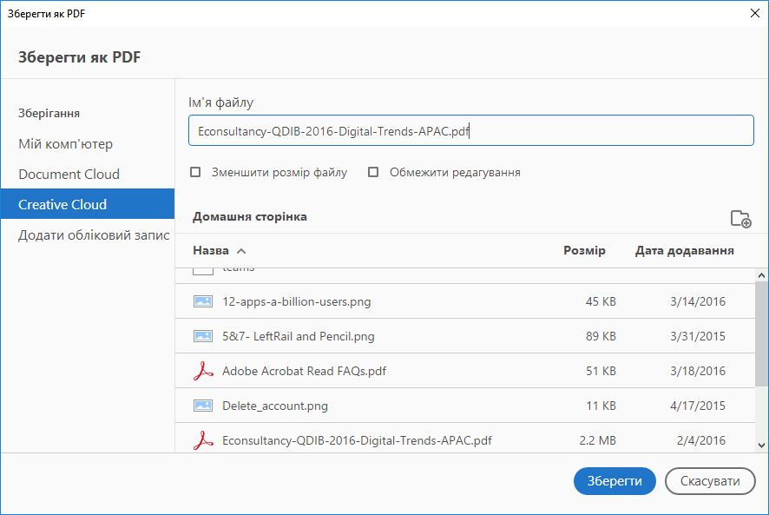
Task: Click the partially hidden teams folder icon
Action: point(203,270)
